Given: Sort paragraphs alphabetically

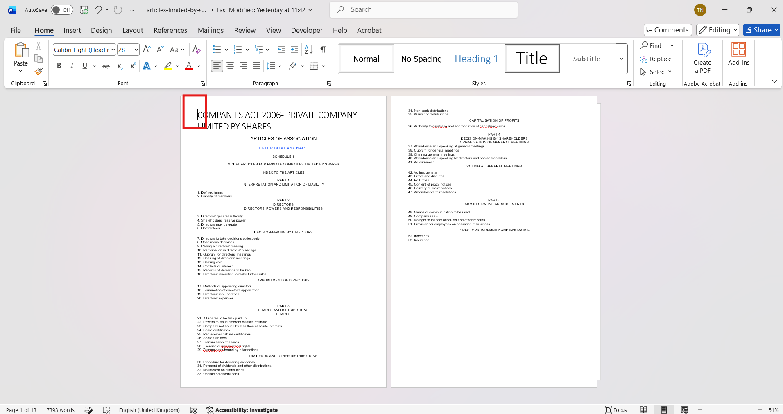Looking at the screenshot, I should (309, 50).
